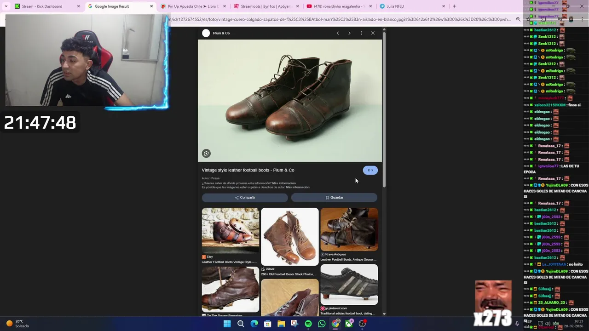This screenshot has height=331, width=589.
Task: Click the zoom magnifier icon in address bar
Action: [518, 19]
